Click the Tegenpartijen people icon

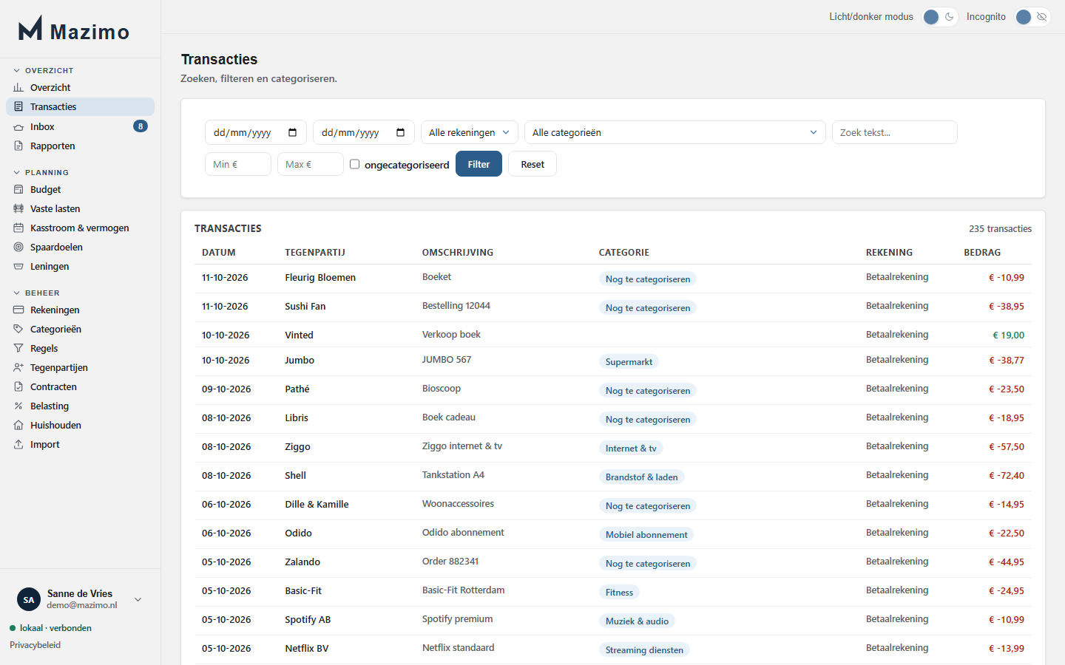(18, 368)
